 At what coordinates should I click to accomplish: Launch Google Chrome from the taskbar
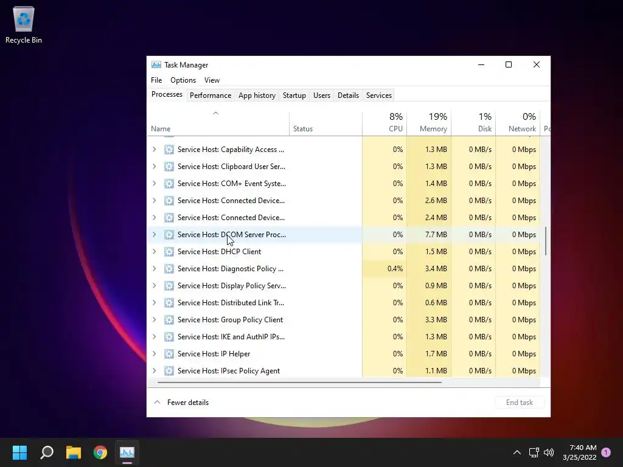(x=100, y=452)
